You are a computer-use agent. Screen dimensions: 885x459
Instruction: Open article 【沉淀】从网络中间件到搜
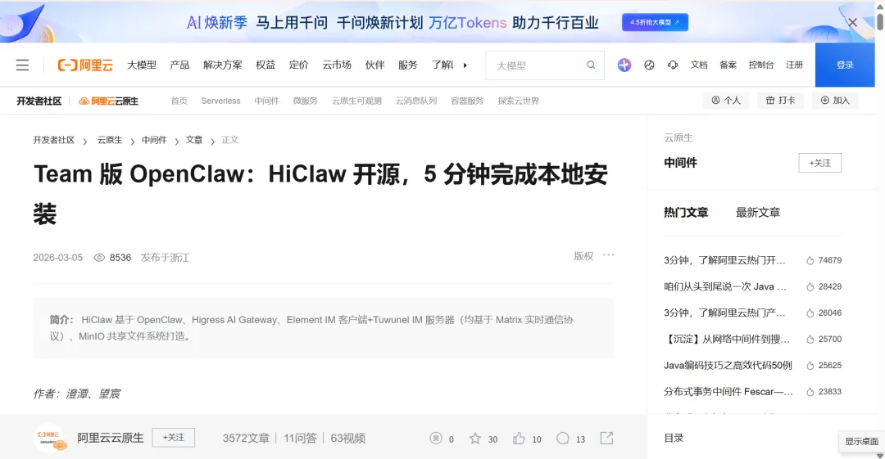point(727,339)
